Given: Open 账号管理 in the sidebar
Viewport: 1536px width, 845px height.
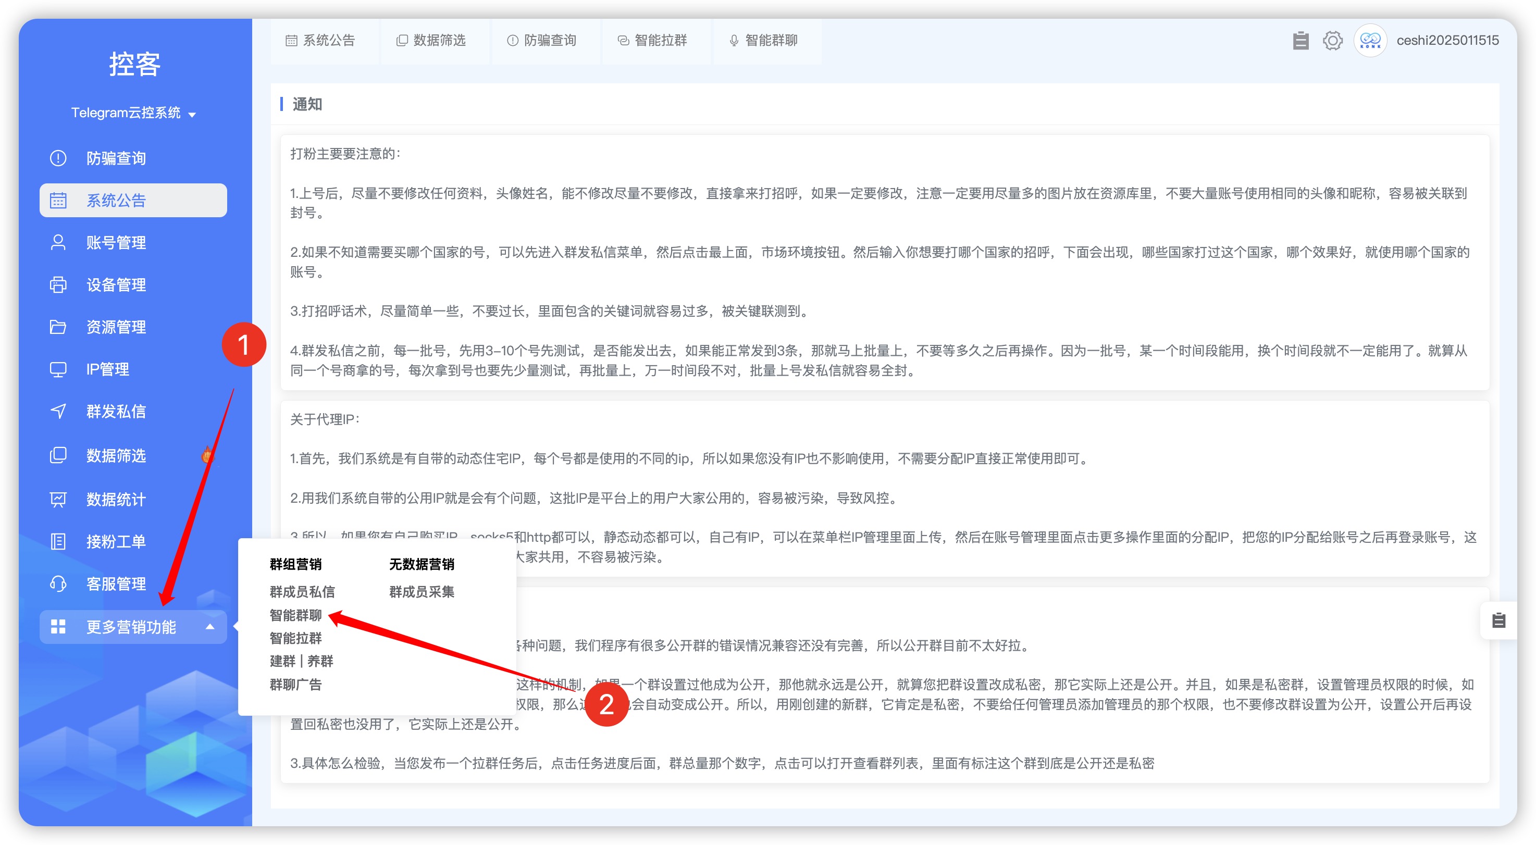Looking at the screenshot, I should [x=116, y=243].
